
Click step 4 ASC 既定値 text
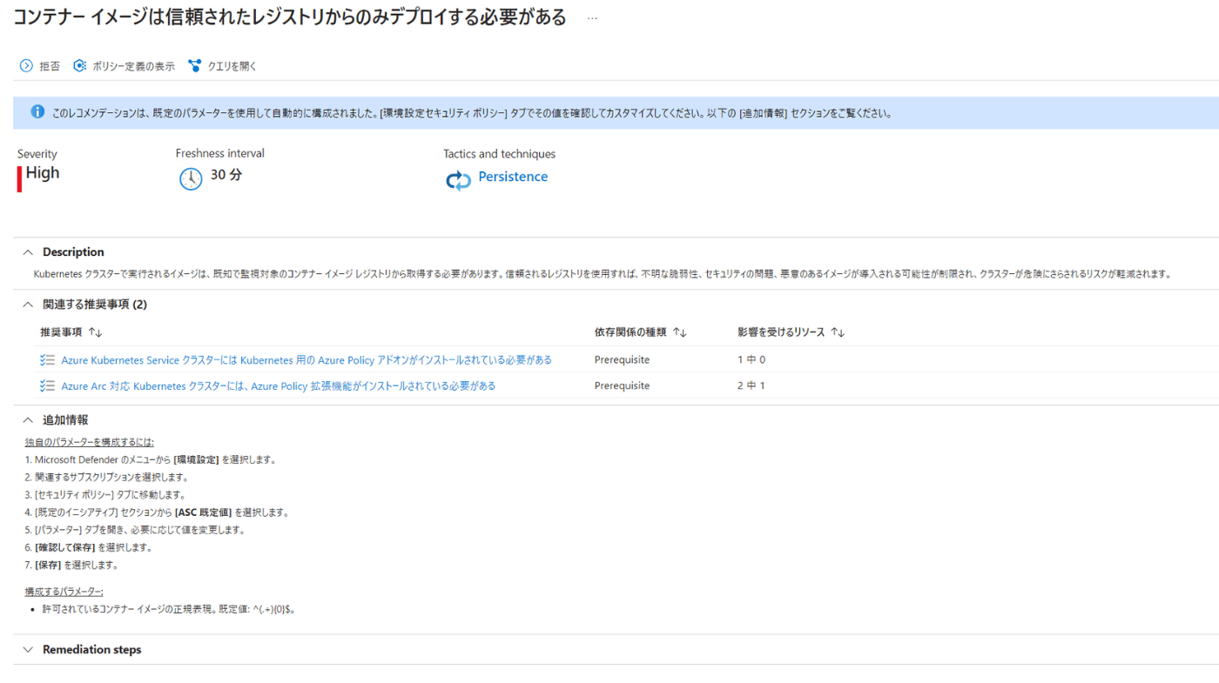point(157,512)
